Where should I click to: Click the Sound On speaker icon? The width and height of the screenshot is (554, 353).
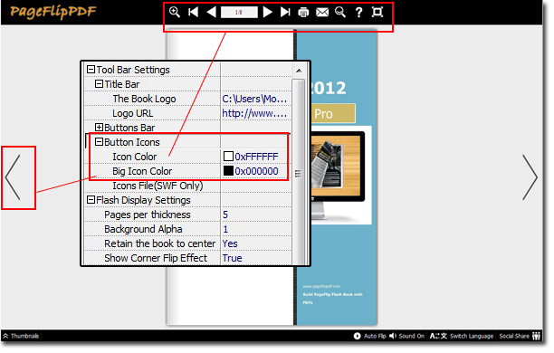(x=393, y=337)
